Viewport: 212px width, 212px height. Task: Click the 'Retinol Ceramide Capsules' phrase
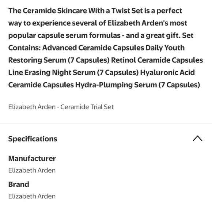[x=157, y=60]
